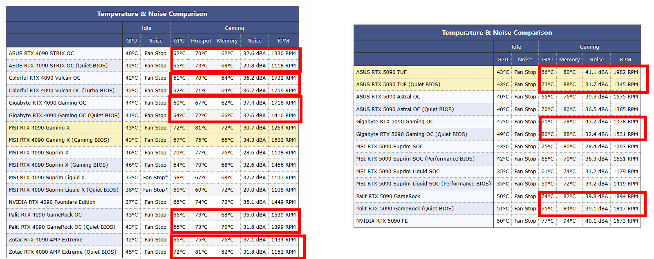The height and width of the screenshot is (259, 654).
Task: Click the Zotac RTX 4090 AMP Extreme row name
Action: coord(45,239)
